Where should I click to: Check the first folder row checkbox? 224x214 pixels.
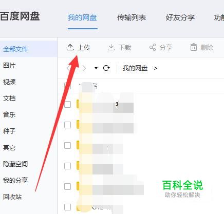coord(67,104)
